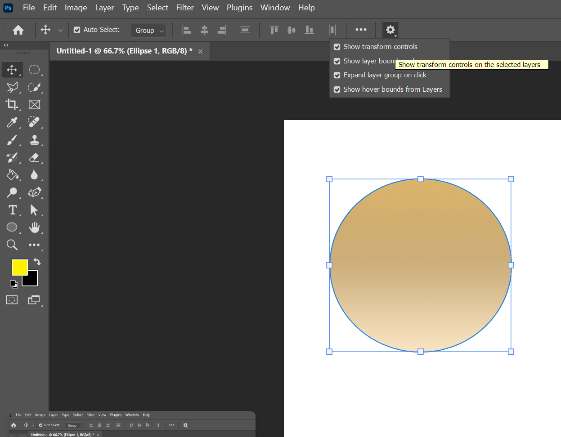Image resolution: width=561 pixels, height=437 pixels.
Task: Select the Zoom tool
Action: (x=12, y=245)
